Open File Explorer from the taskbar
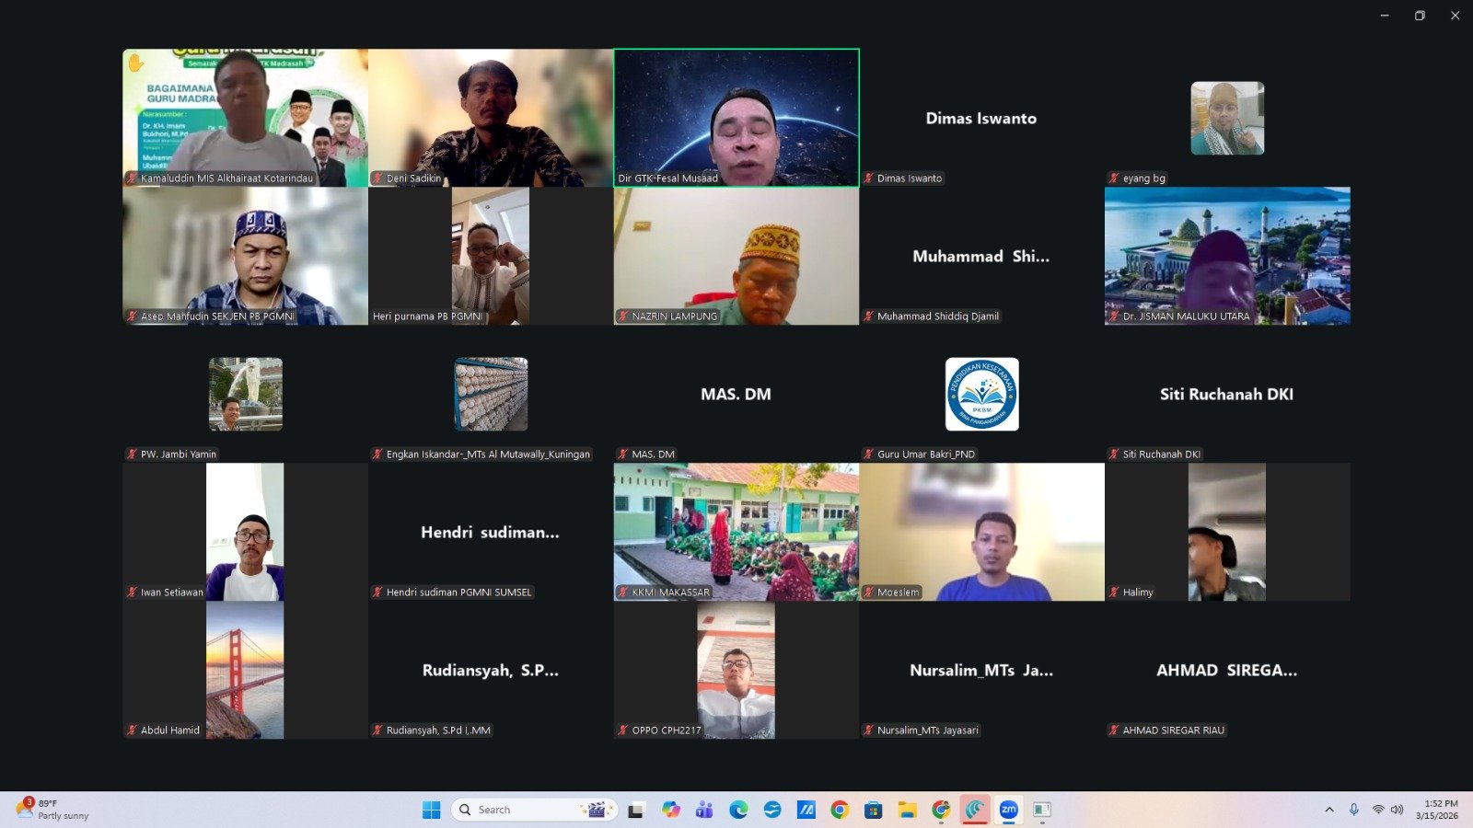Viewport: 1473px width, 828px height. [907, 810]
